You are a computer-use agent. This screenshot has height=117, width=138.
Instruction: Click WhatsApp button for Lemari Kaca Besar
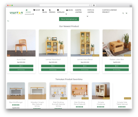(x=85, y=70)
